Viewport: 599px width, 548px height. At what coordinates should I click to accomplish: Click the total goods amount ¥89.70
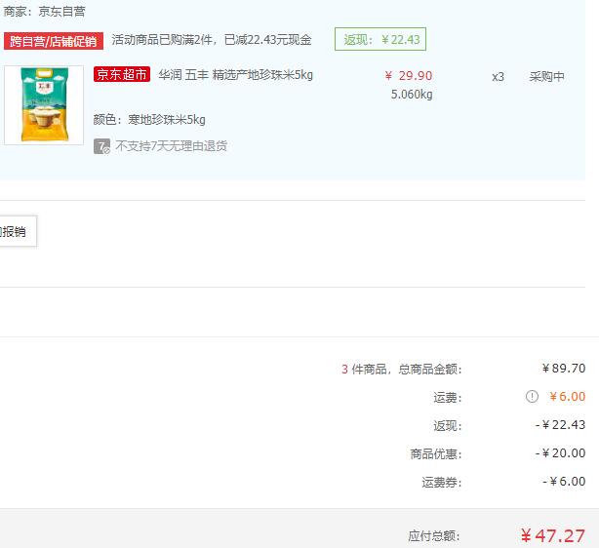pyautogui.click(x=564, y=369)
